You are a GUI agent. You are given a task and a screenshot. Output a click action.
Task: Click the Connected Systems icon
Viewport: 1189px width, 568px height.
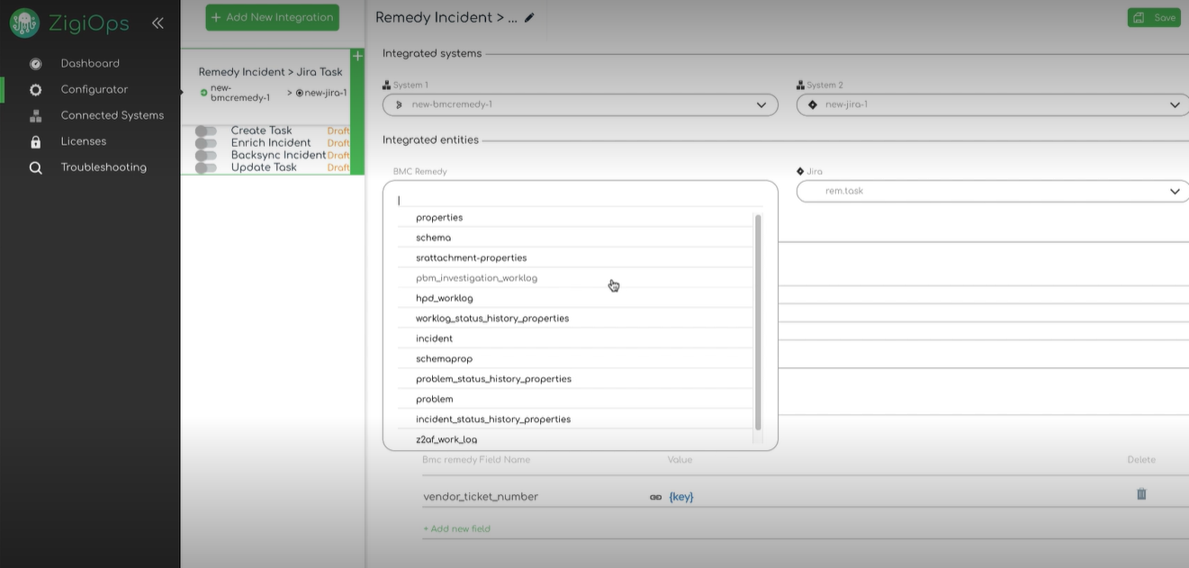[x=34, y=115]
